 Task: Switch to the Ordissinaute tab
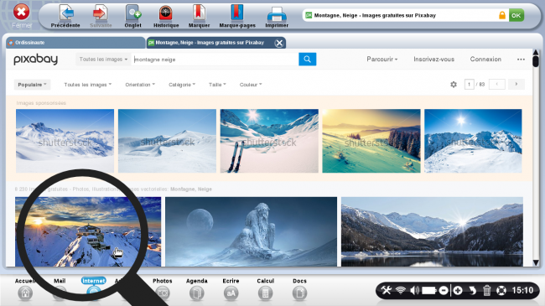tap(75, 43)
